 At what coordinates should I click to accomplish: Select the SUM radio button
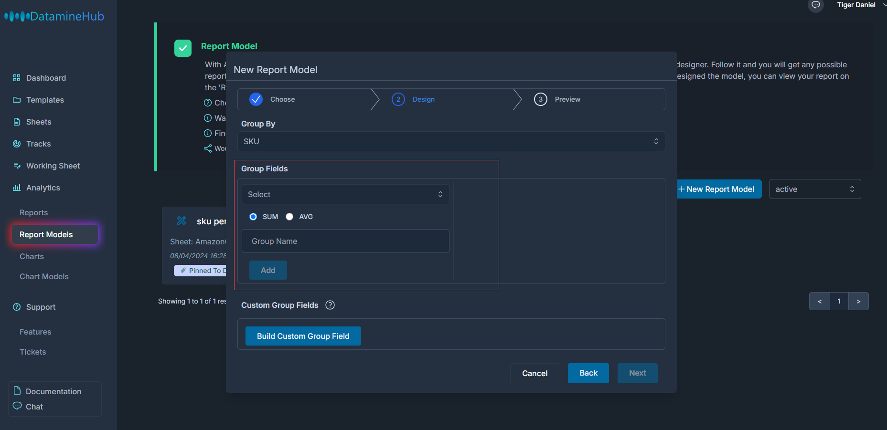click(253, 217)
